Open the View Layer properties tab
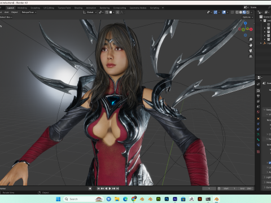 [x=258, y=101]
